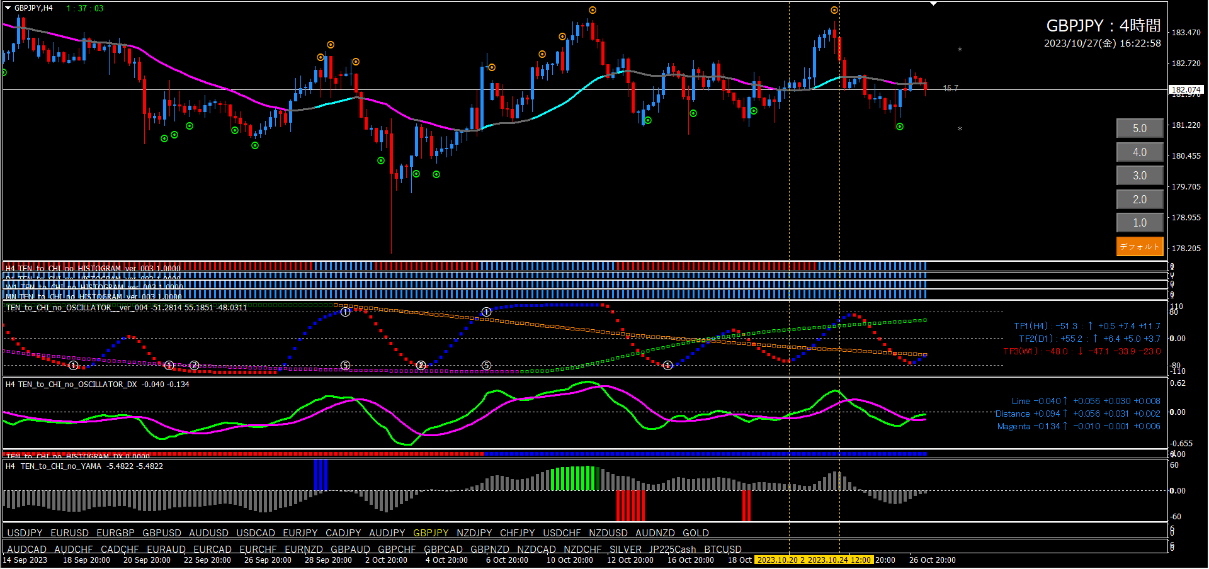
Task: Click the TF3(W1) readout text
Action: 1082,351
